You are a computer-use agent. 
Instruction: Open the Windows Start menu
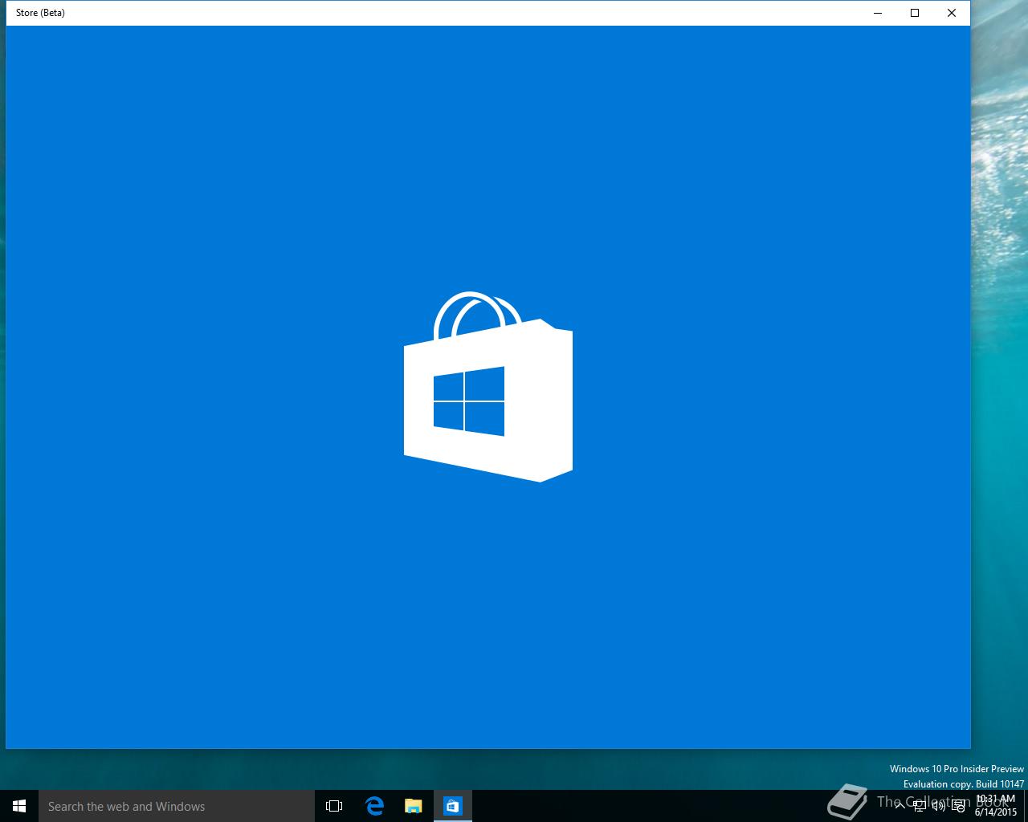click(19, 806)
